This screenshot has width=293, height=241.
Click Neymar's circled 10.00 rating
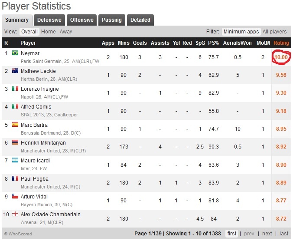[281, 58]
